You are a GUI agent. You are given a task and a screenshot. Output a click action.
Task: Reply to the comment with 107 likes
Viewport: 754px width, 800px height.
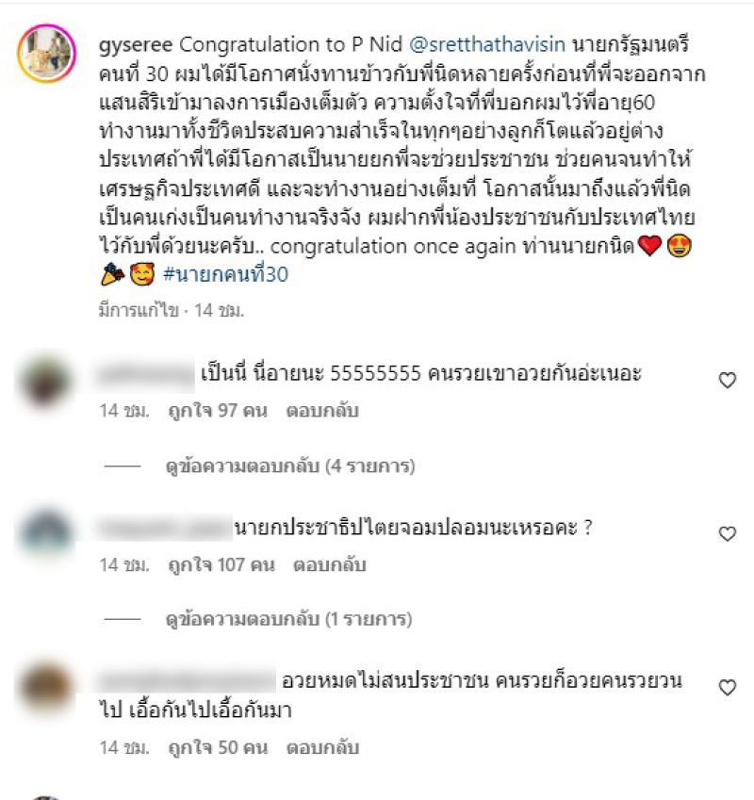coord(330,564)
